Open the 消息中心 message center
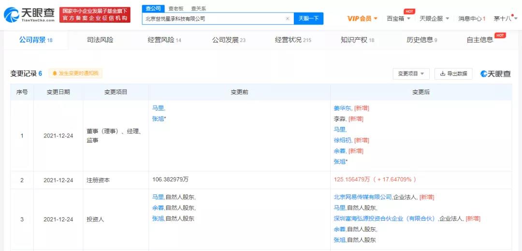The height and width of the screenshot is (251, 522). (472, 19)
